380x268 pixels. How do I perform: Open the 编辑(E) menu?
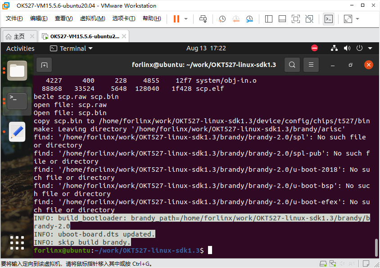[39, 18]
